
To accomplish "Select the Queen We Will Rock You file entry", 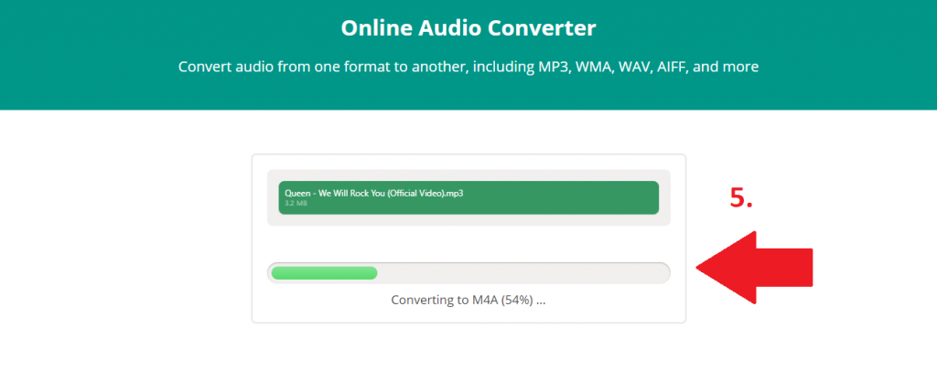I will click(468, 197).
